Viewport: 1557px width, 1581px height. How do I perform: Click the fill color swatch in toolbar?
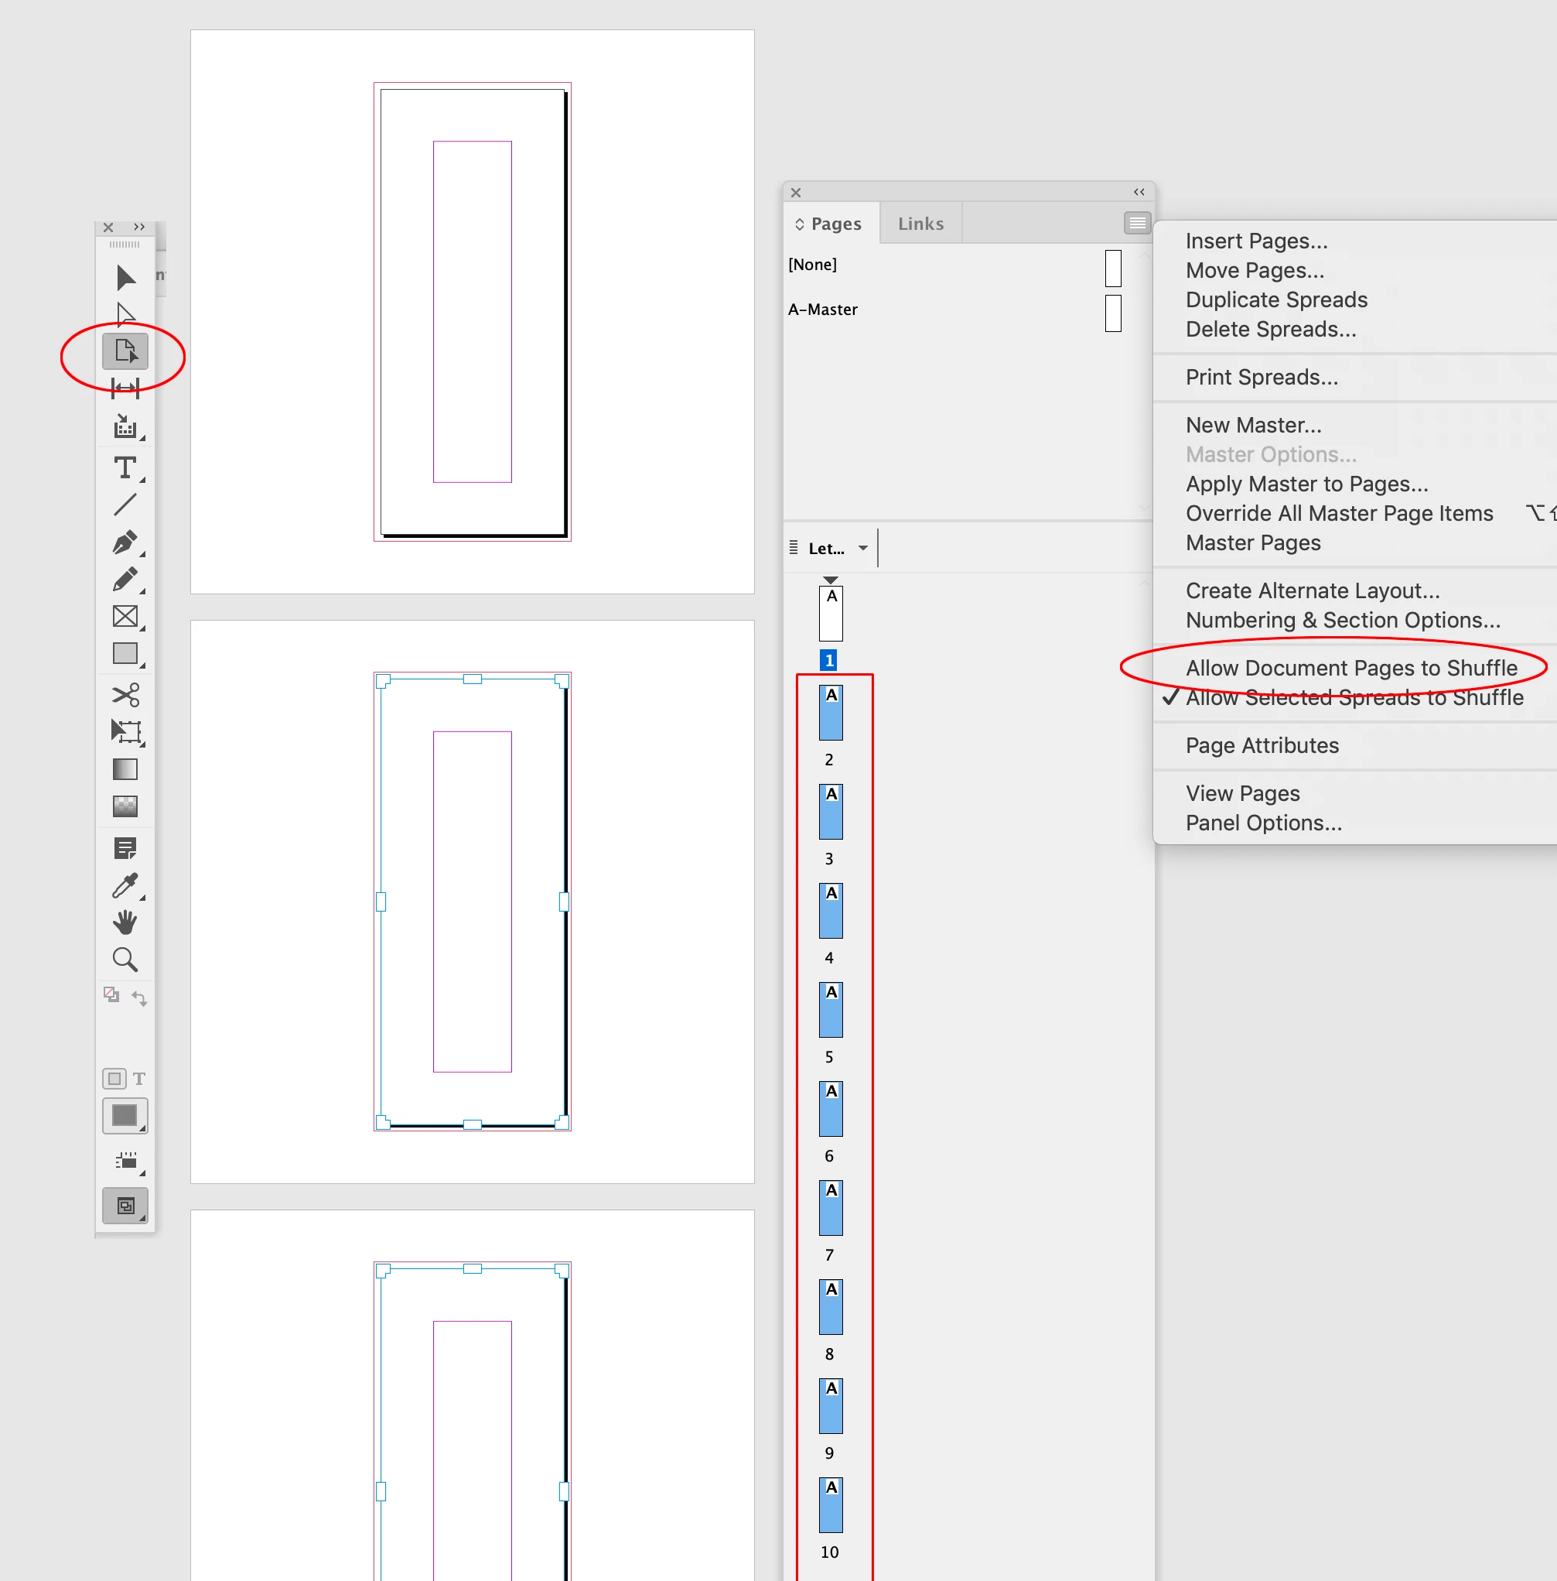tap(125, 1115)
